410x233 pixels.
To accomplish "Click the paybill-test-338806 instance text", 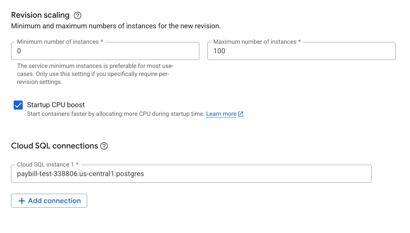I will [x=80, y=173].
